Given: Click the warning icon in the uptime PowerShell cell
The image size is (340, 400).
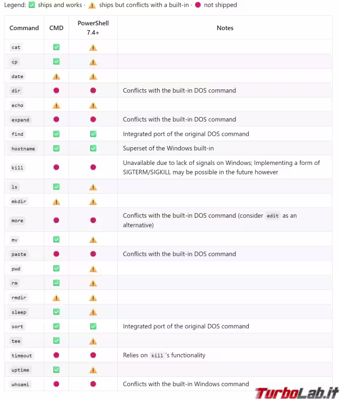Looking at the screenshot, I should tap(93, 370).
